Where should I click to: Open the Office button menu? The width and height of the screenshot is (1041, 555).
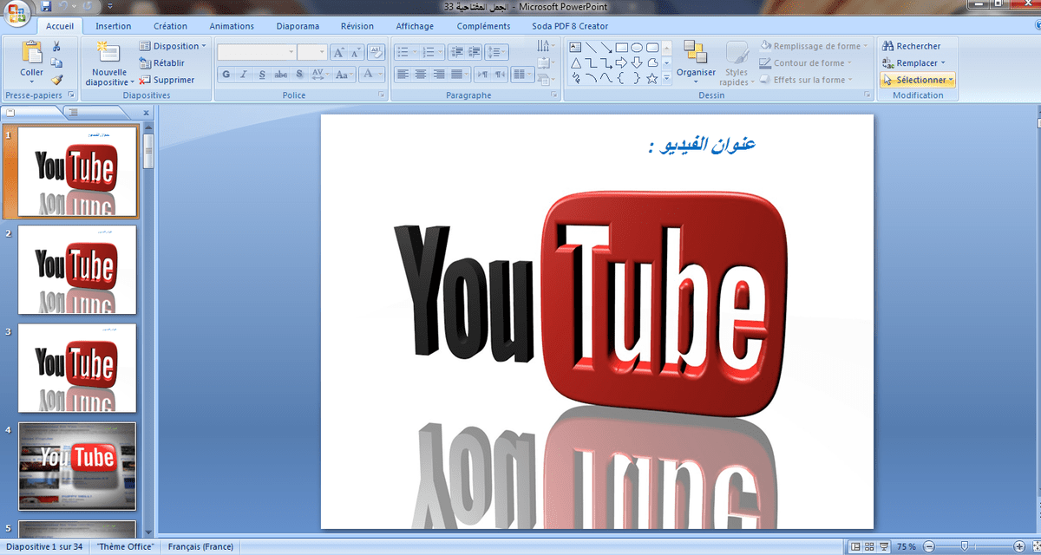pyautogui.click(x=16, y=13)
